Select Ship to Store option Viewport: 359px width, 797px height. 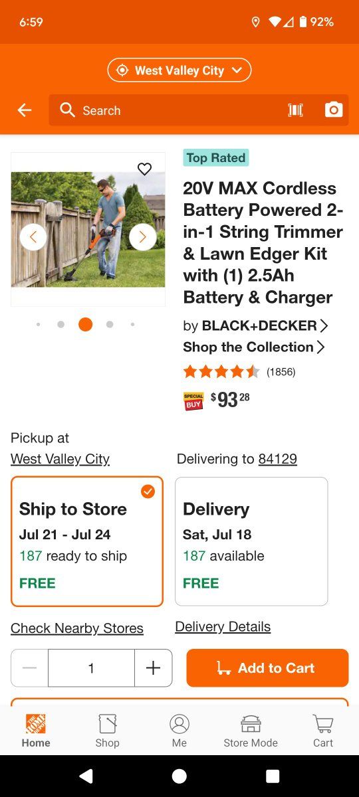click(87, 541)
